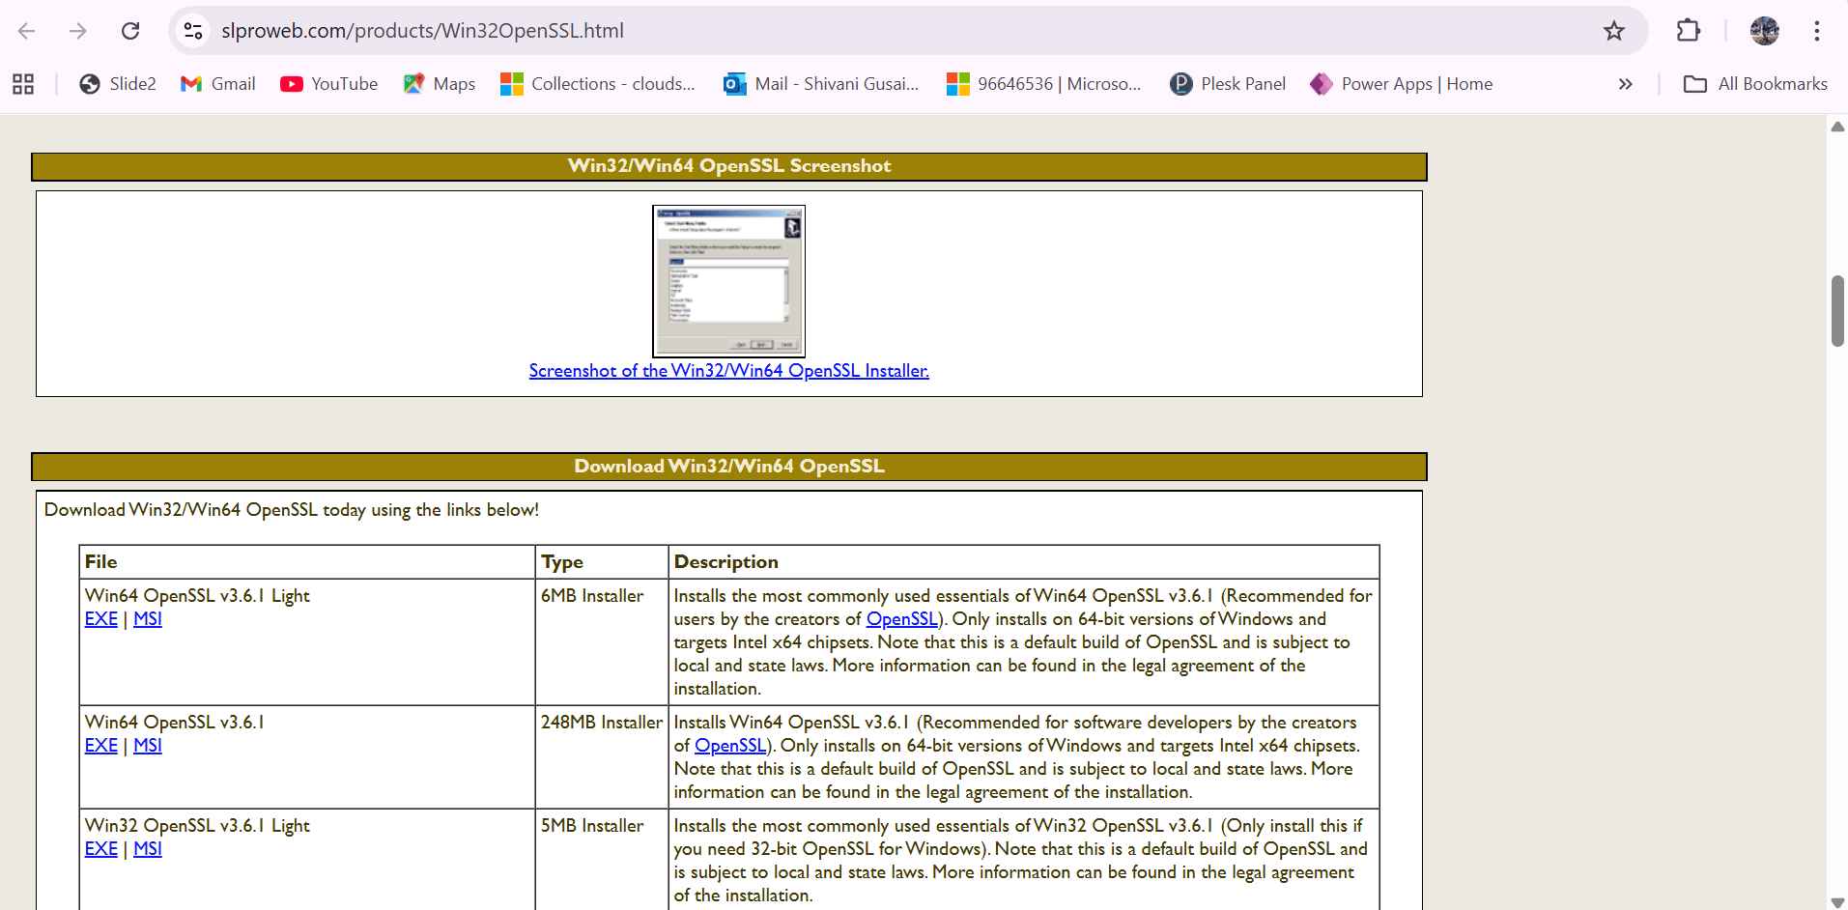Click the scrollbar down arrow
This screenshot has width=1848, height=910.
pyautogui.click(x=1837, y=901)
